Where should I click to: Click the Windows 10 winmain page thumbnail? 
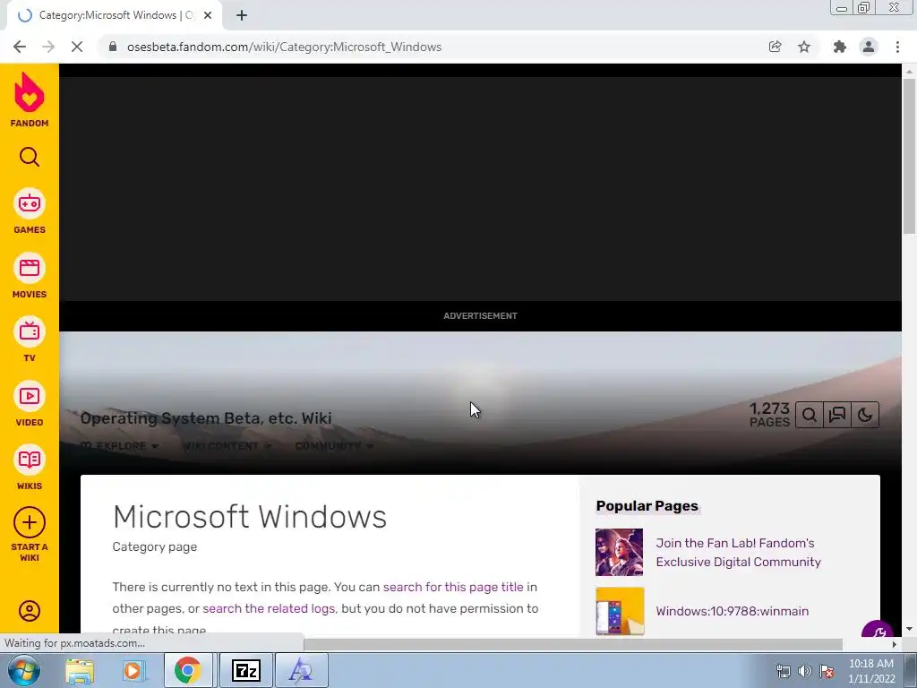tap(620, 611)
